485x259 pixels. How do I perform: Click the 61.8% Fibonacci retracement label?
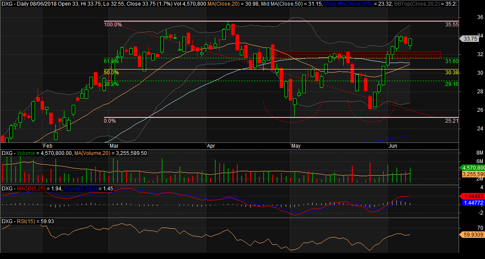pyautogui.click(x=111, y=61)
